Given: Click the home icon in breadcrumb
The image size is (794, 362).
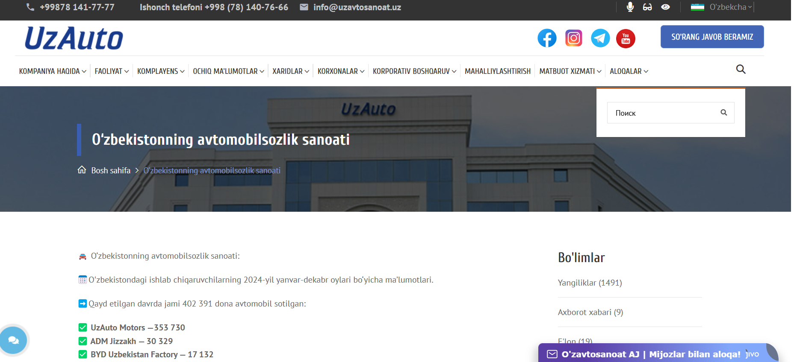Looking at the screenshot, I should tap(82, 170).
